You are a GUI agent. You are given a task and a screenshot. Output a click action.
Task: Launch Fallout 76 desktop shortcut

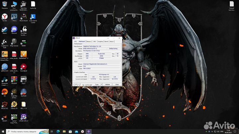tap(14, 105)
